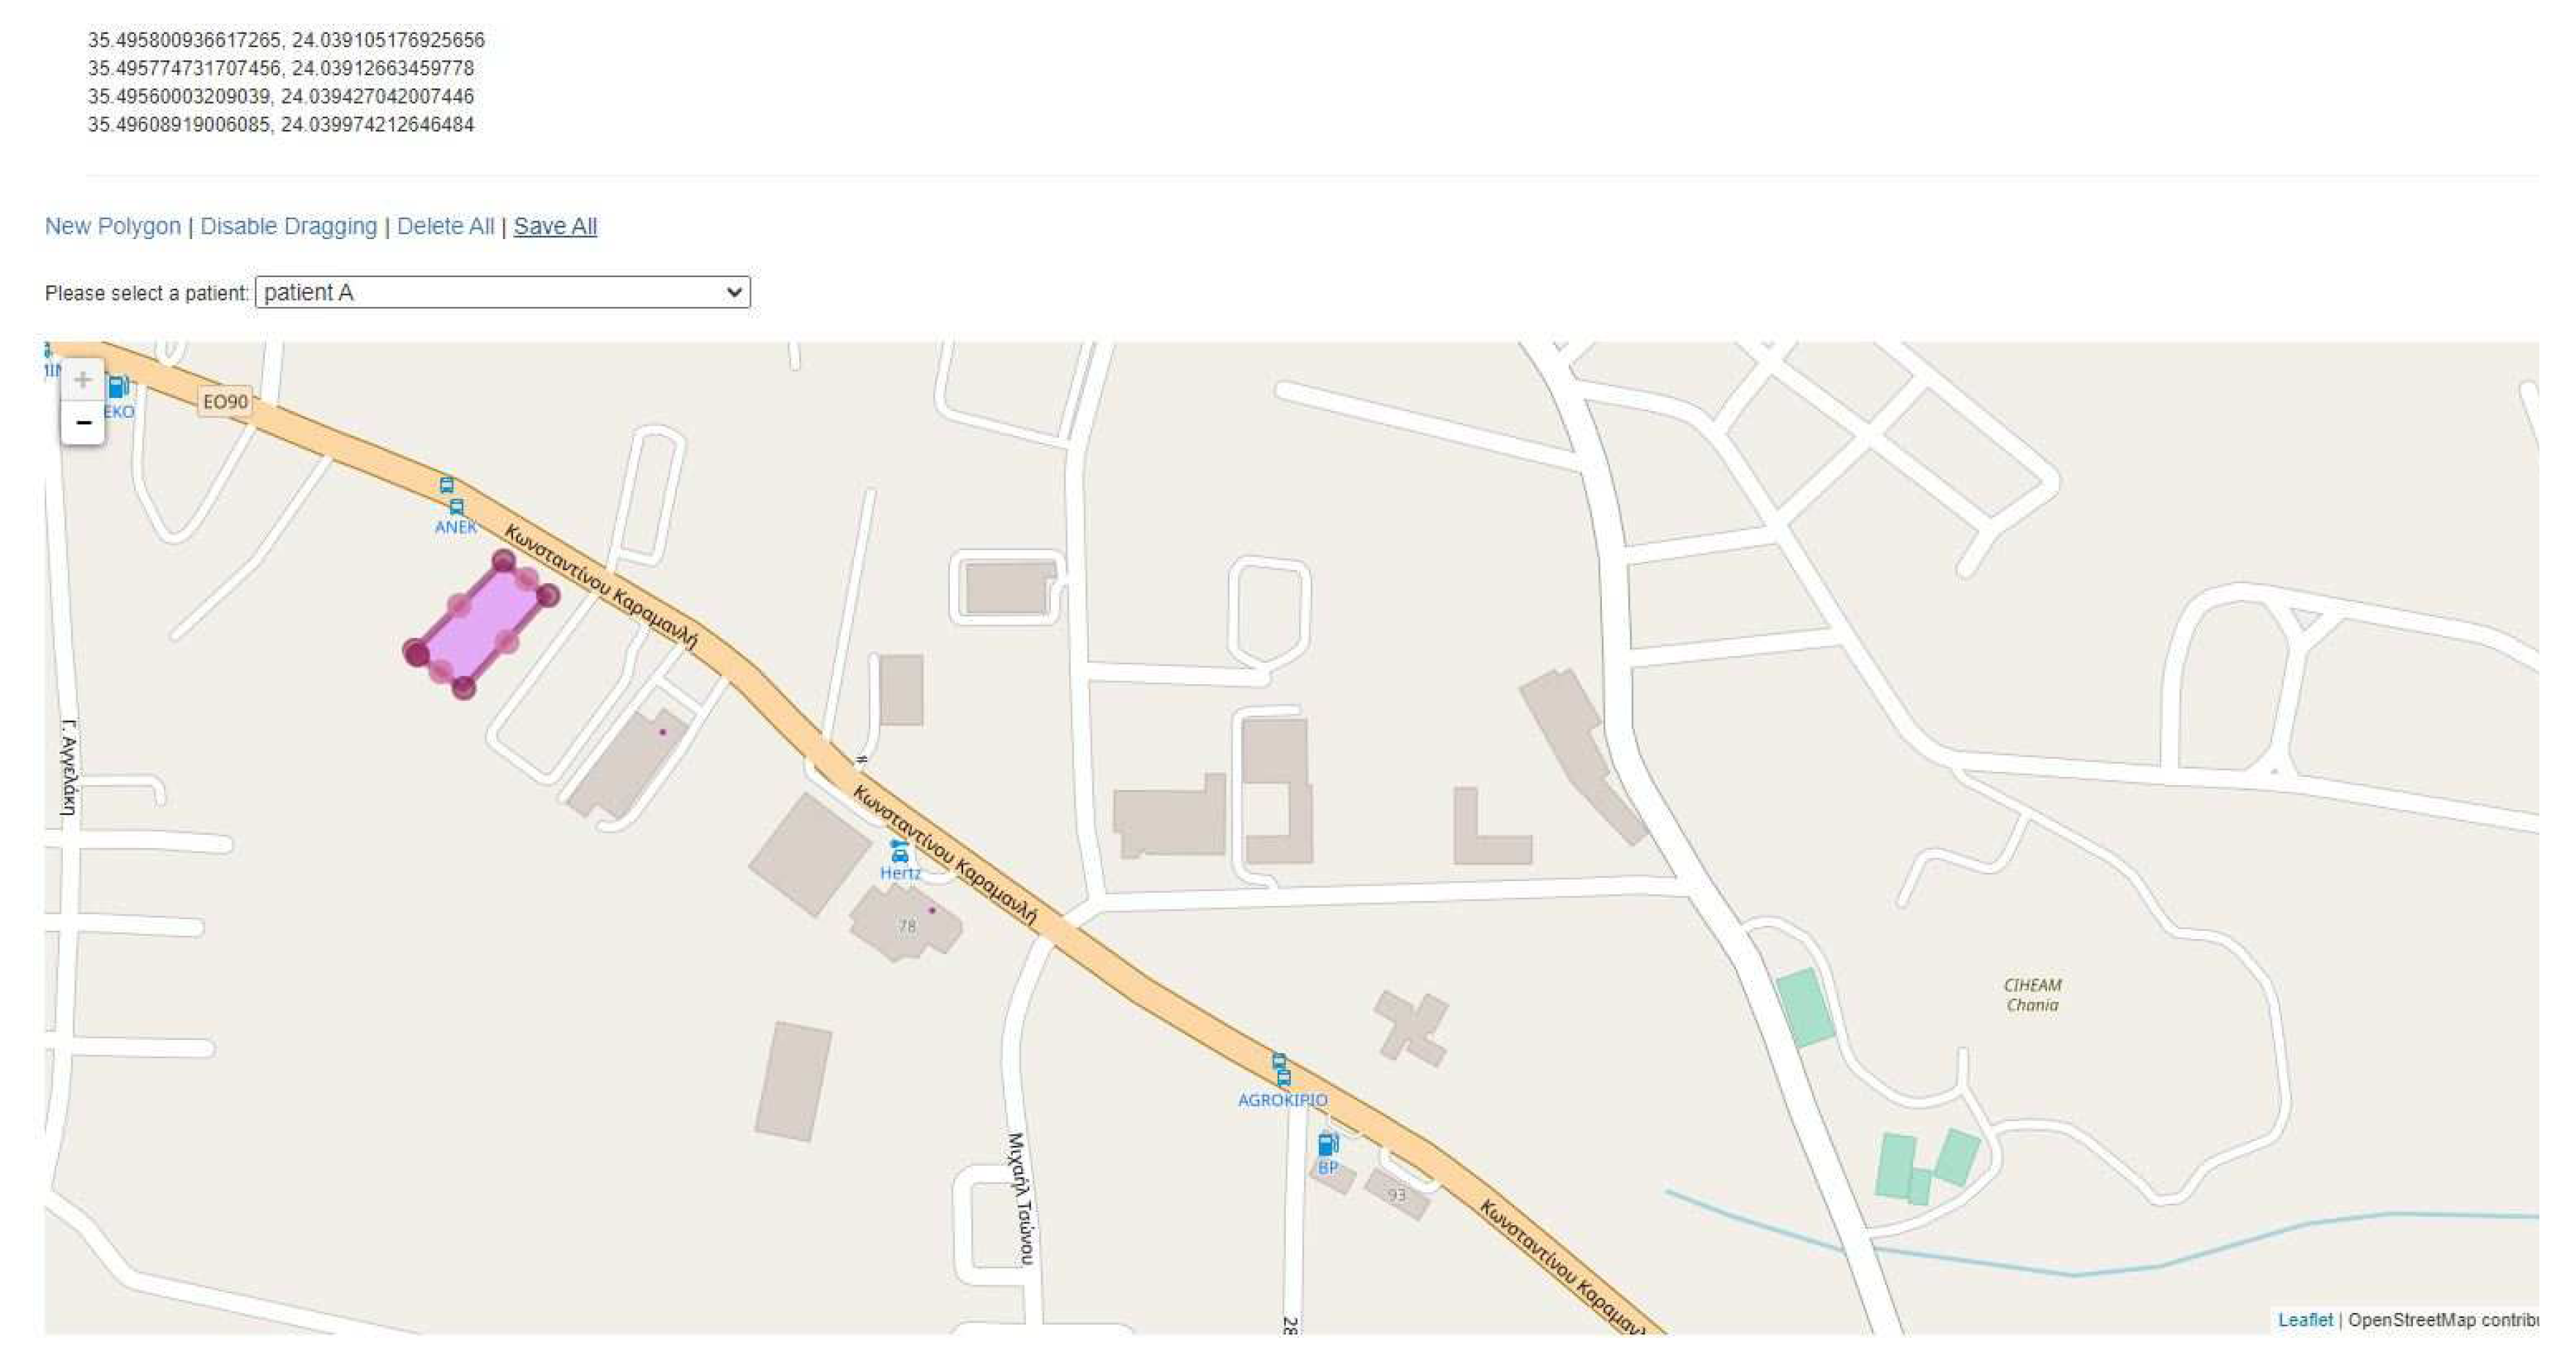The height and width of the screenshot is (1369, 2576).
Task: Zoom out with the map minus button
Action: point(83,423)
